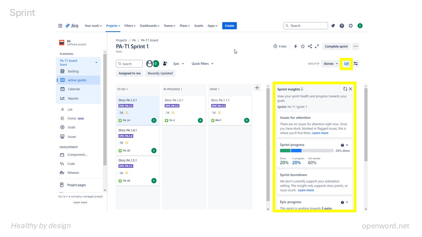The image size is (422, 237).
Task: Add a new column with plus button
Action: pos(257,88)
